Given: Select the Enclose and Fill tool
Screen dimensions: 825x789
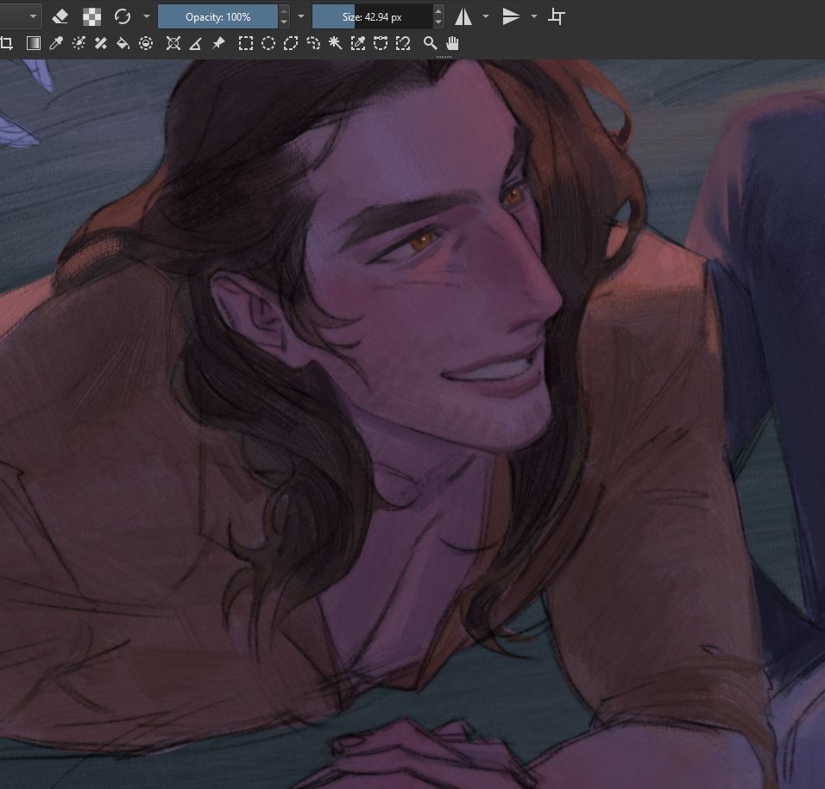Looking at the screenshot, I should coord(146,43).
